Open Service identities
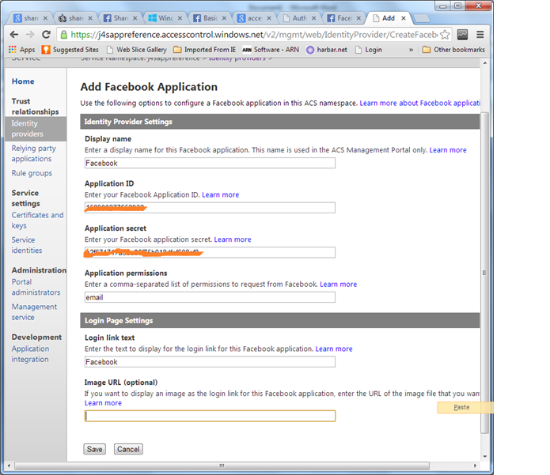This screenshot has height=475, width=550. pos(27,245)
